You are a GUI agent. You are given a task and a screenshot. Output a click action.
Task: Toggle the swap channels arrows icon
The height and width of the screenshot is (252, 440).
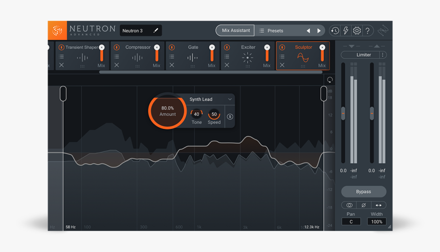coord(379,205)
